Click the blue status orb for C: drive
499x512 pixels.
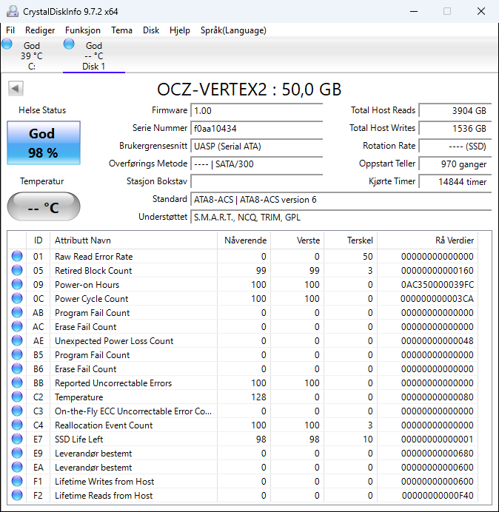[7, 44]
